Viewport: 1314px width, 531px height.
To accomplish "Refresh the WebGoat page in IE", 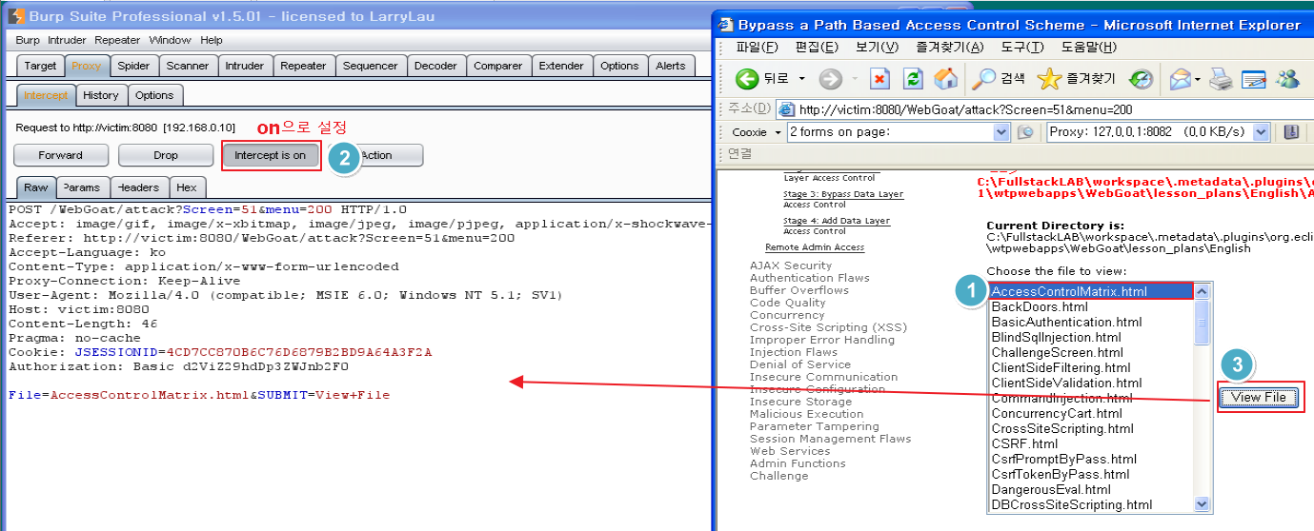I will (913, 78).
